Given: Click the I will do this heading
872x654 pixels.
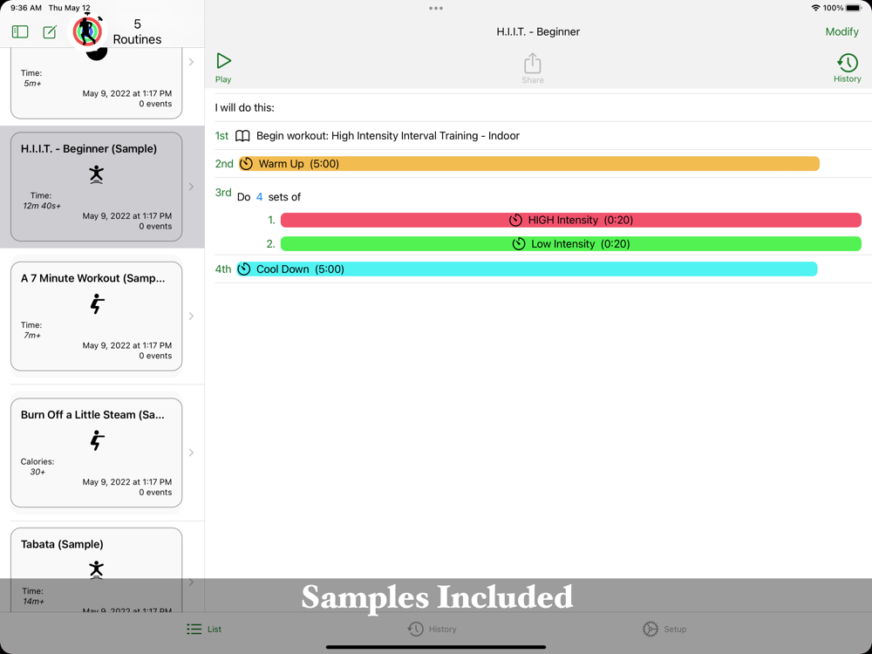Looking at the screenshot, I should [x=245, y=108].
